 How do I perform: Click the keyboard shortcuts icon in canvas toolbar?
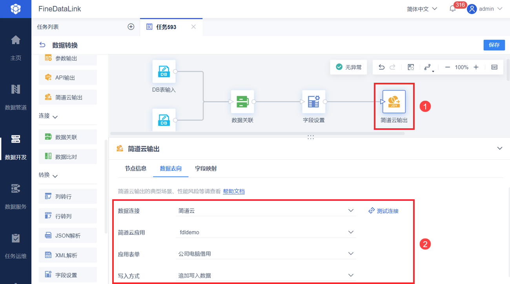tap(494, 67)
